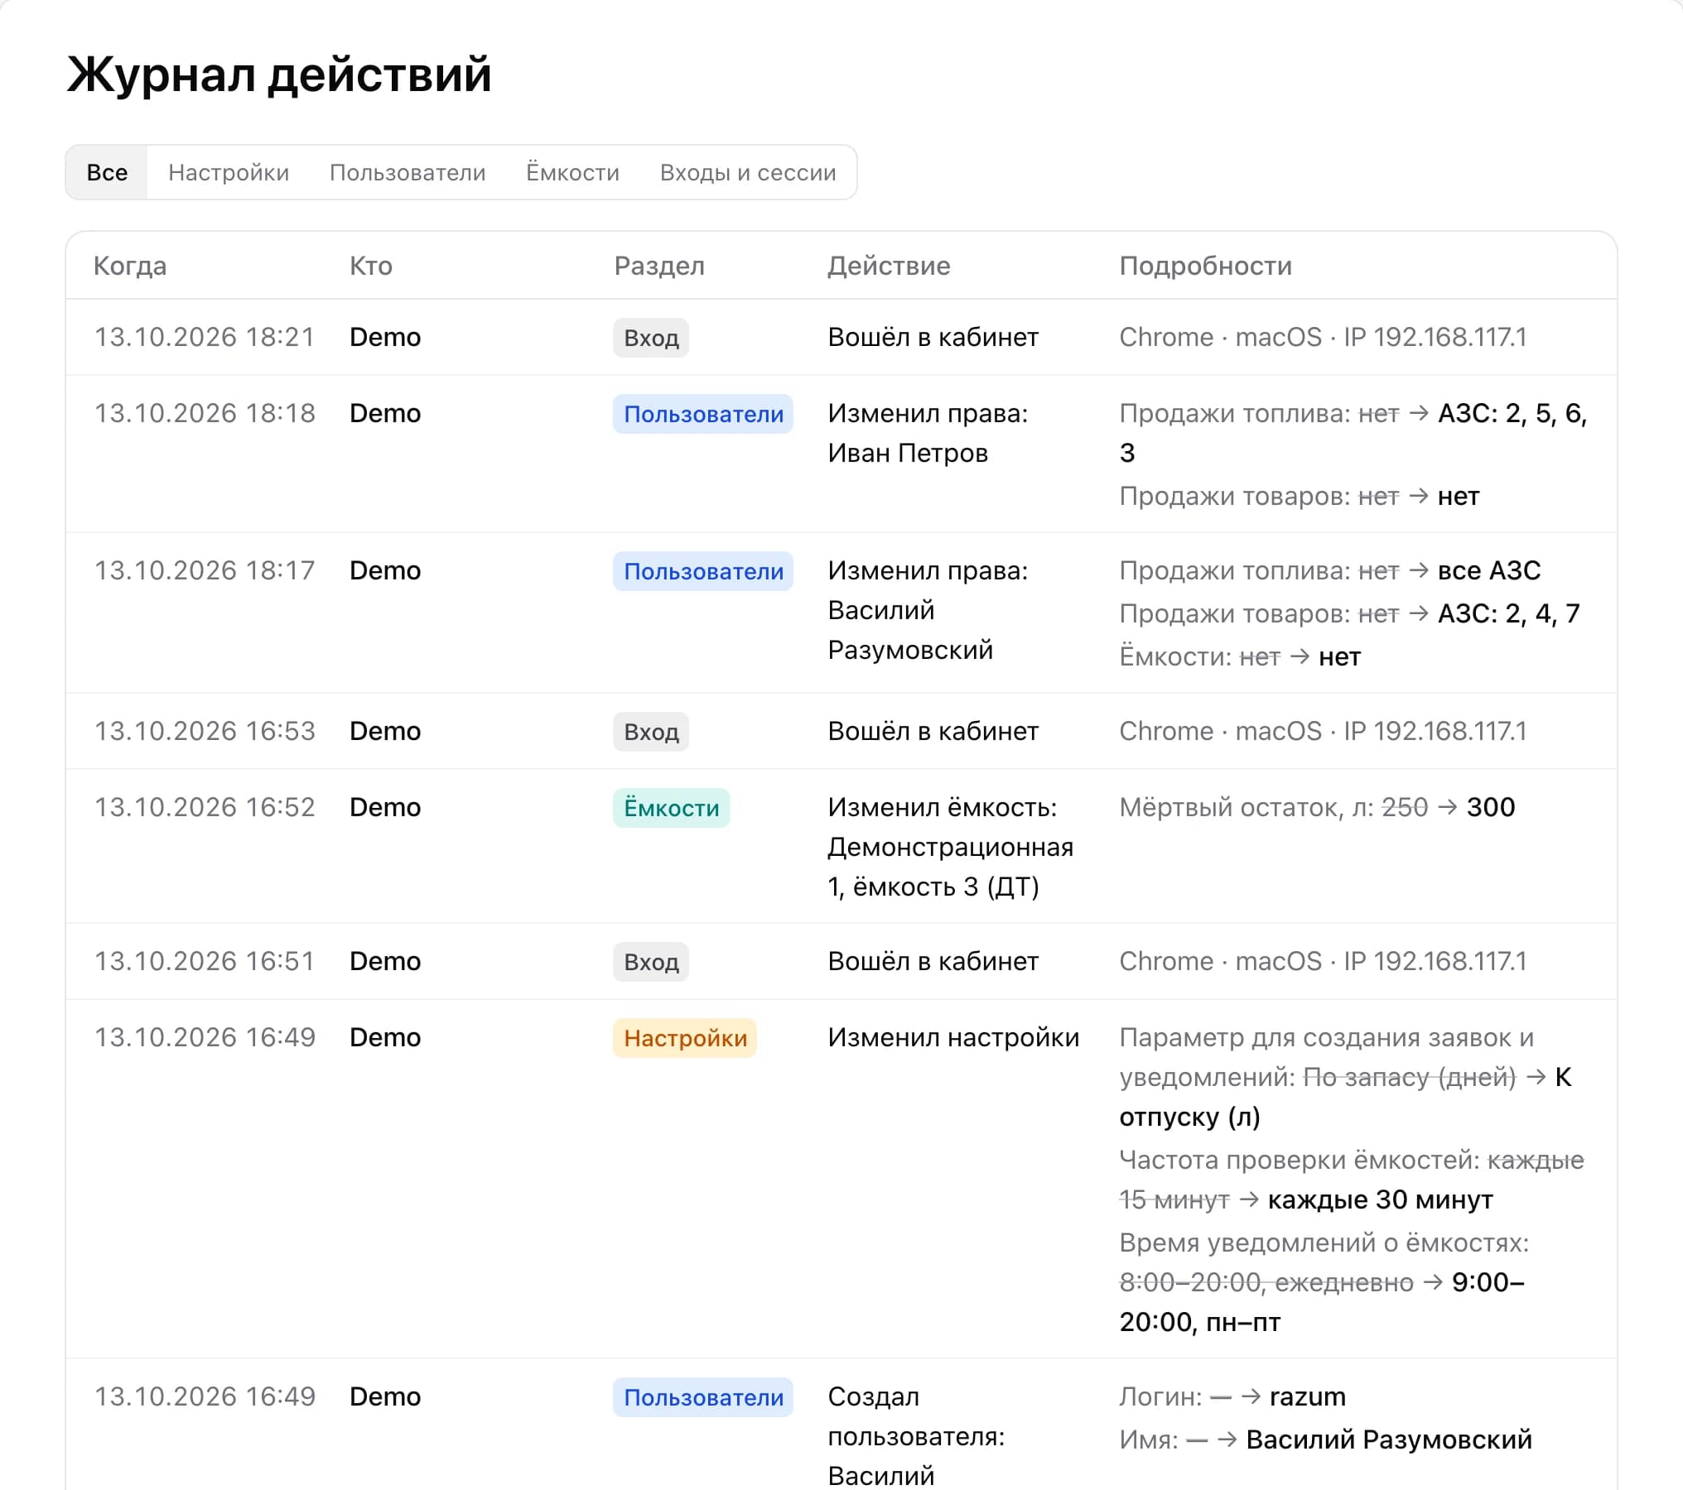1683x1490 pixels.
Task: Open the "Пользователи" filter tab
Action: point(407,172)
